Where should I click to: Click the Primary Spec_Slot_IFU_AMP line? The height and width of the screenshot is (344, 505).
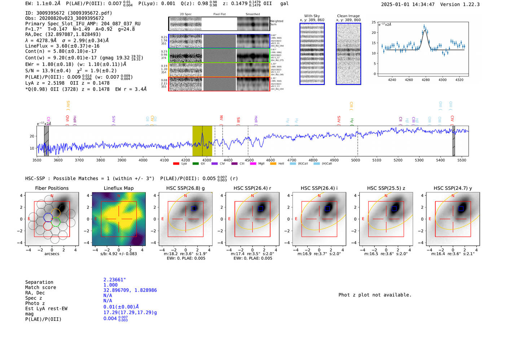pos(83,24)
